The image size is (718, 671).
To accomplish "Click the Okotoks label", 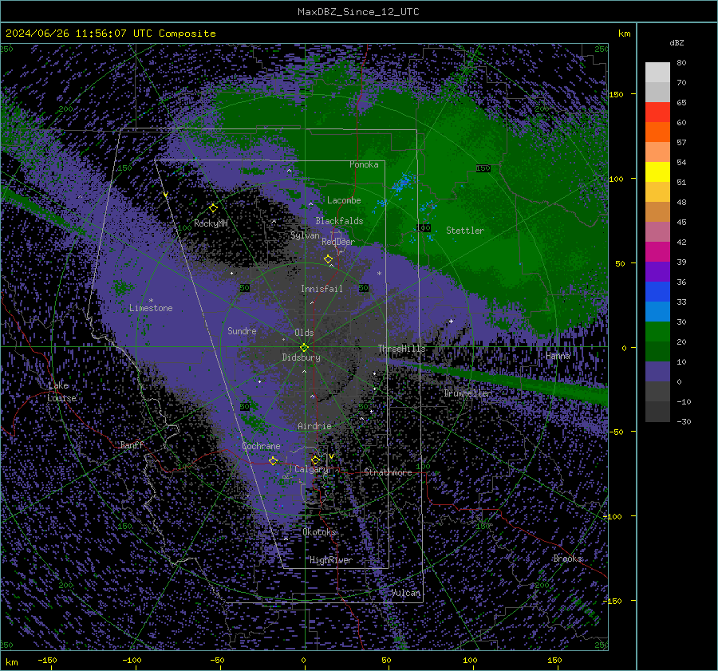I will point(319,532).
